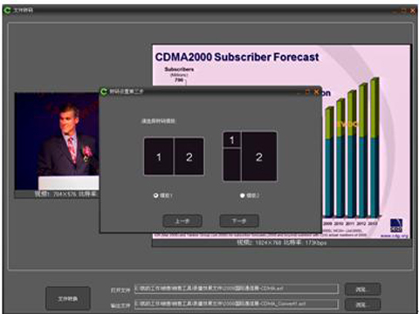The height and width of the screenshot is (314, 419).
Task: Browse for the input file to open
Action: click(x=362, y=290)
